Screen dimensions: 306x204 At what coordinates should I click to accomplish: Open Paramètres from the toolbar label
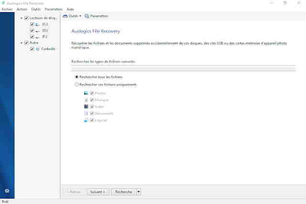[x=99, y=16]
